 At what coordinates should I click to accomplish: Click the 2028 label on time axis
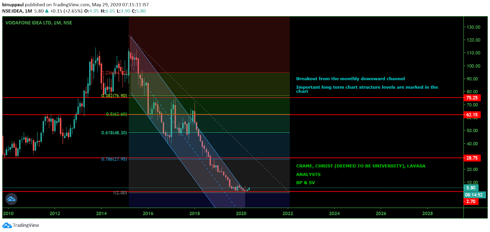pos(428,213)
